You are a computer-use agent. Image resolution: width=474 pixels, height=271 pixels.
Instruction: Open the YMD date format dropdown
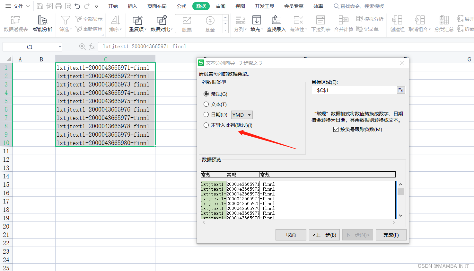(242, 115)
